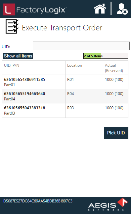Select row with UID 636105655043383318
The image size is (131, 214).
[65, 110]
